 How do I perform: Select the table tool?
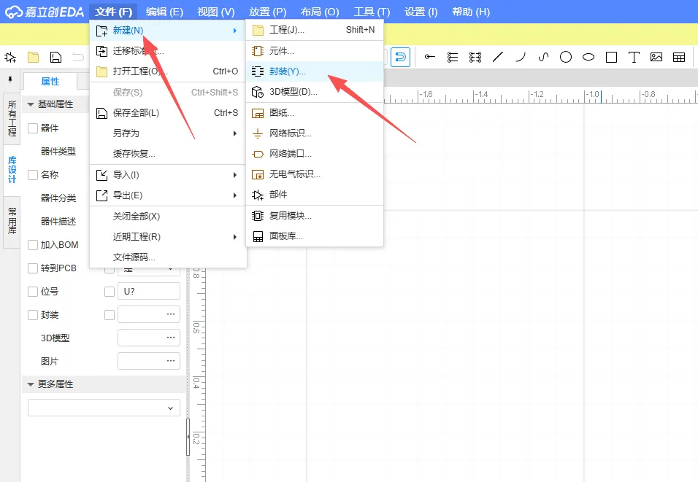pyautogui.click(x=679, y=57)
